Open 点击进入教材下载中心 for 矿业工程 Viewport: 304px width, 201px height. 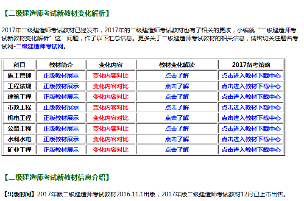pos(251,150)
